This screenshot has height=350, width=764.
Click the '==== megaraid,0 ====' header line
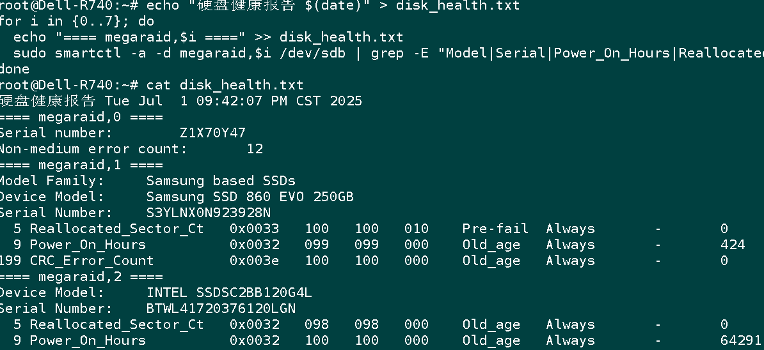[x=81, y=117]
